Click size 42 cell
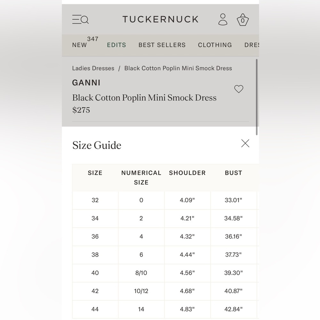The width and height of the screenshot is (320, 320). coord(95,291)
